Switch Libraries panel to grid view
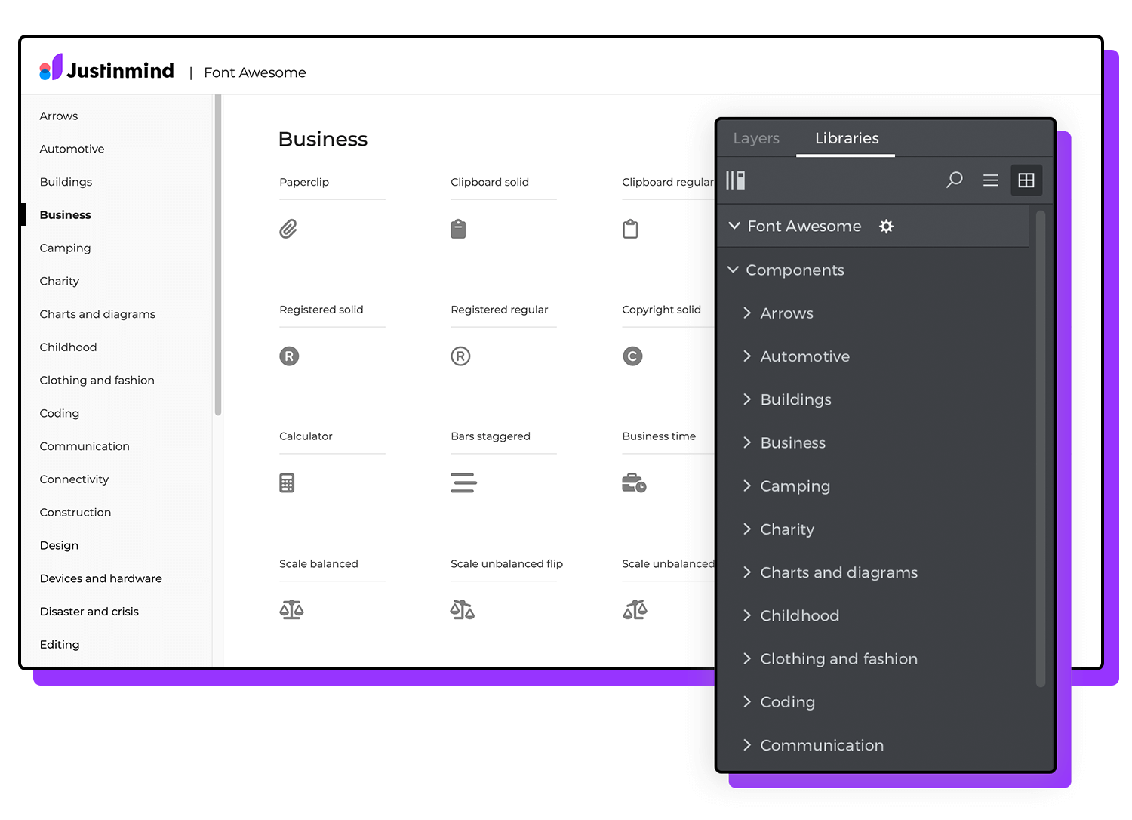This screenshot has width=1132, height=820. point(1026,180)
